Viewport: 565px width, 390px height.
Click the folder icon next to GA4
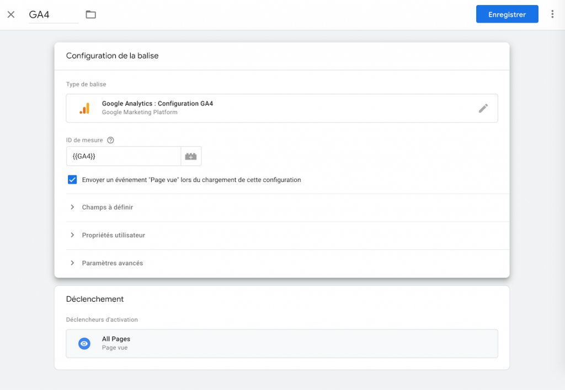point(91,14)
